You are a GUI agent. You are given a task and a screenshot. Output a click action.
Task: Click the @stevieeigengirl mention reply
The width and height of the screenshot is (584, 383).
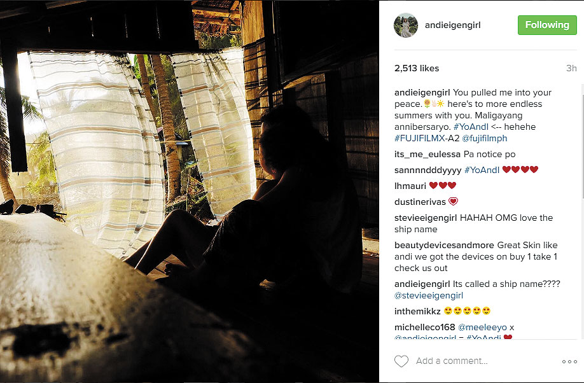tap(429, 295)
